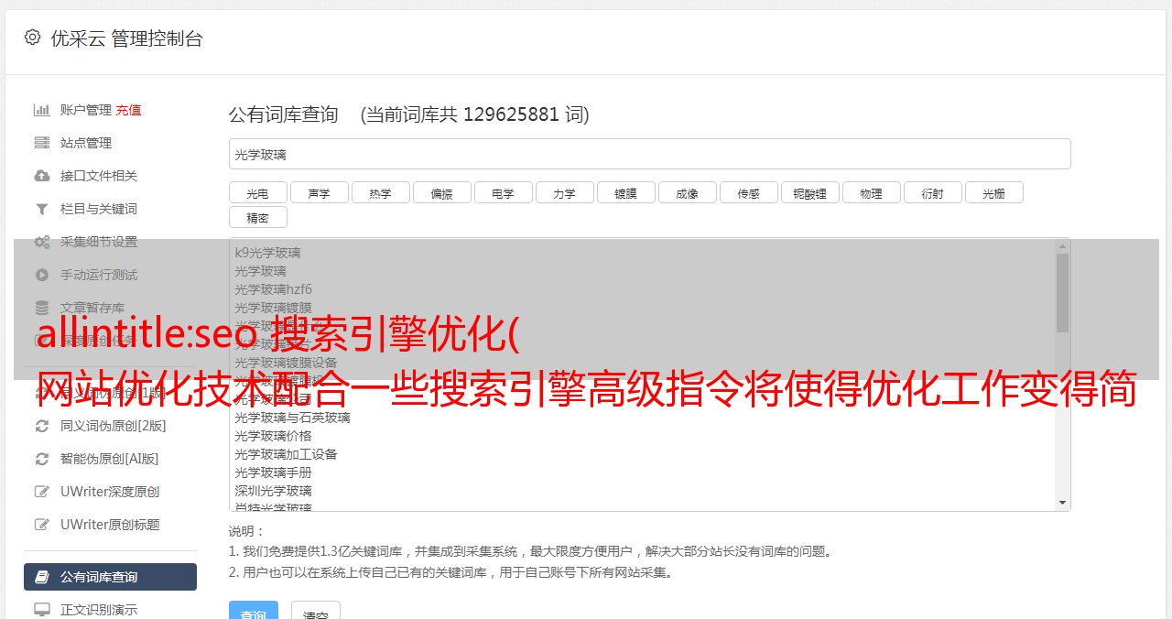
Task: Select 公有词库查询 in the sidebar
Action: point(110,577)
